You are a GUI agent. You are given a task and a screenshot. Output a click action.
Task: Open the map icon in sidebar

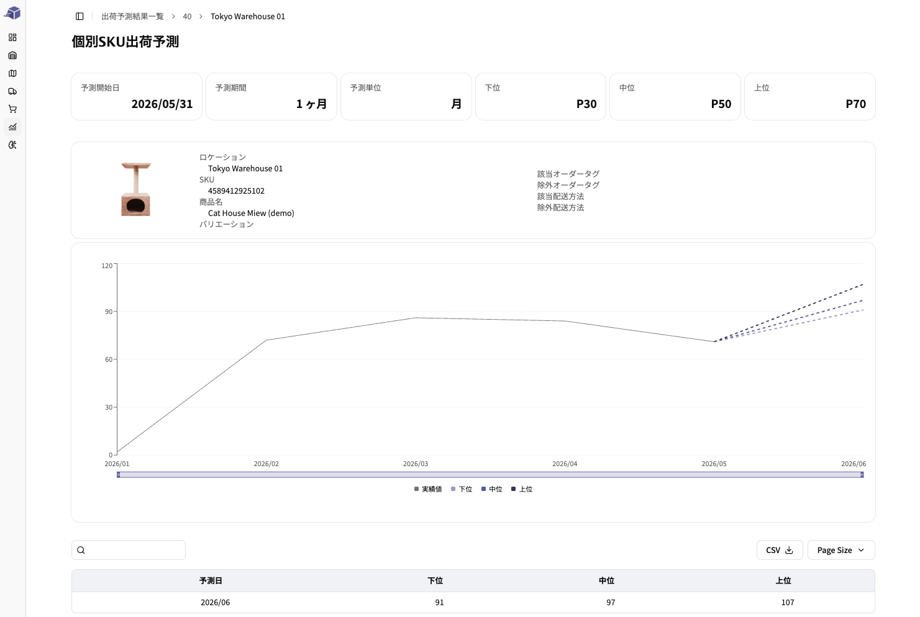[12, 73]
